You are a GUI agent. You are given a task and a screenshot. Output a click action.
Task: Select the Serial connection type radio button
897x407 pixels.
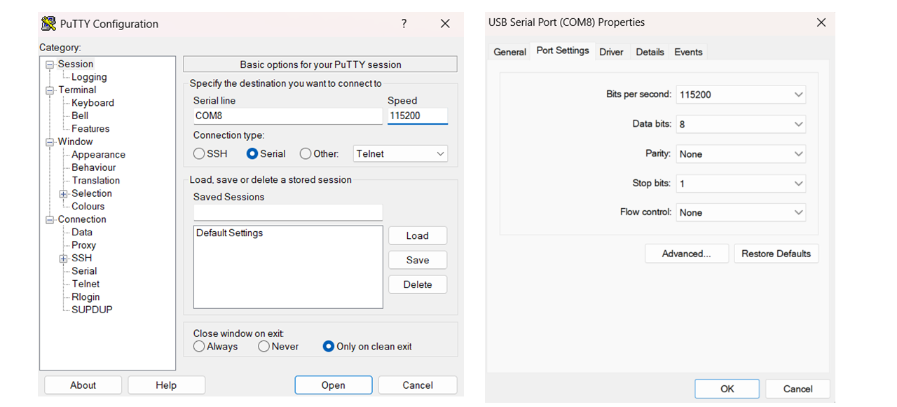point(252,153)
